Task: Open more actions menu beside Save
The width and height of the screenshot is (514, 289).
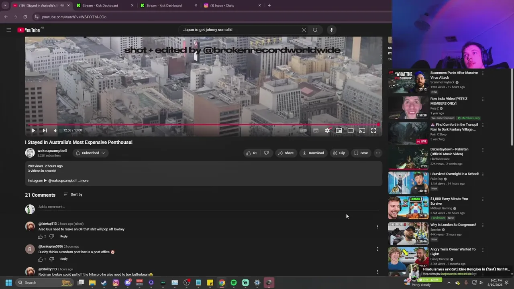Action: click(378, 153)
